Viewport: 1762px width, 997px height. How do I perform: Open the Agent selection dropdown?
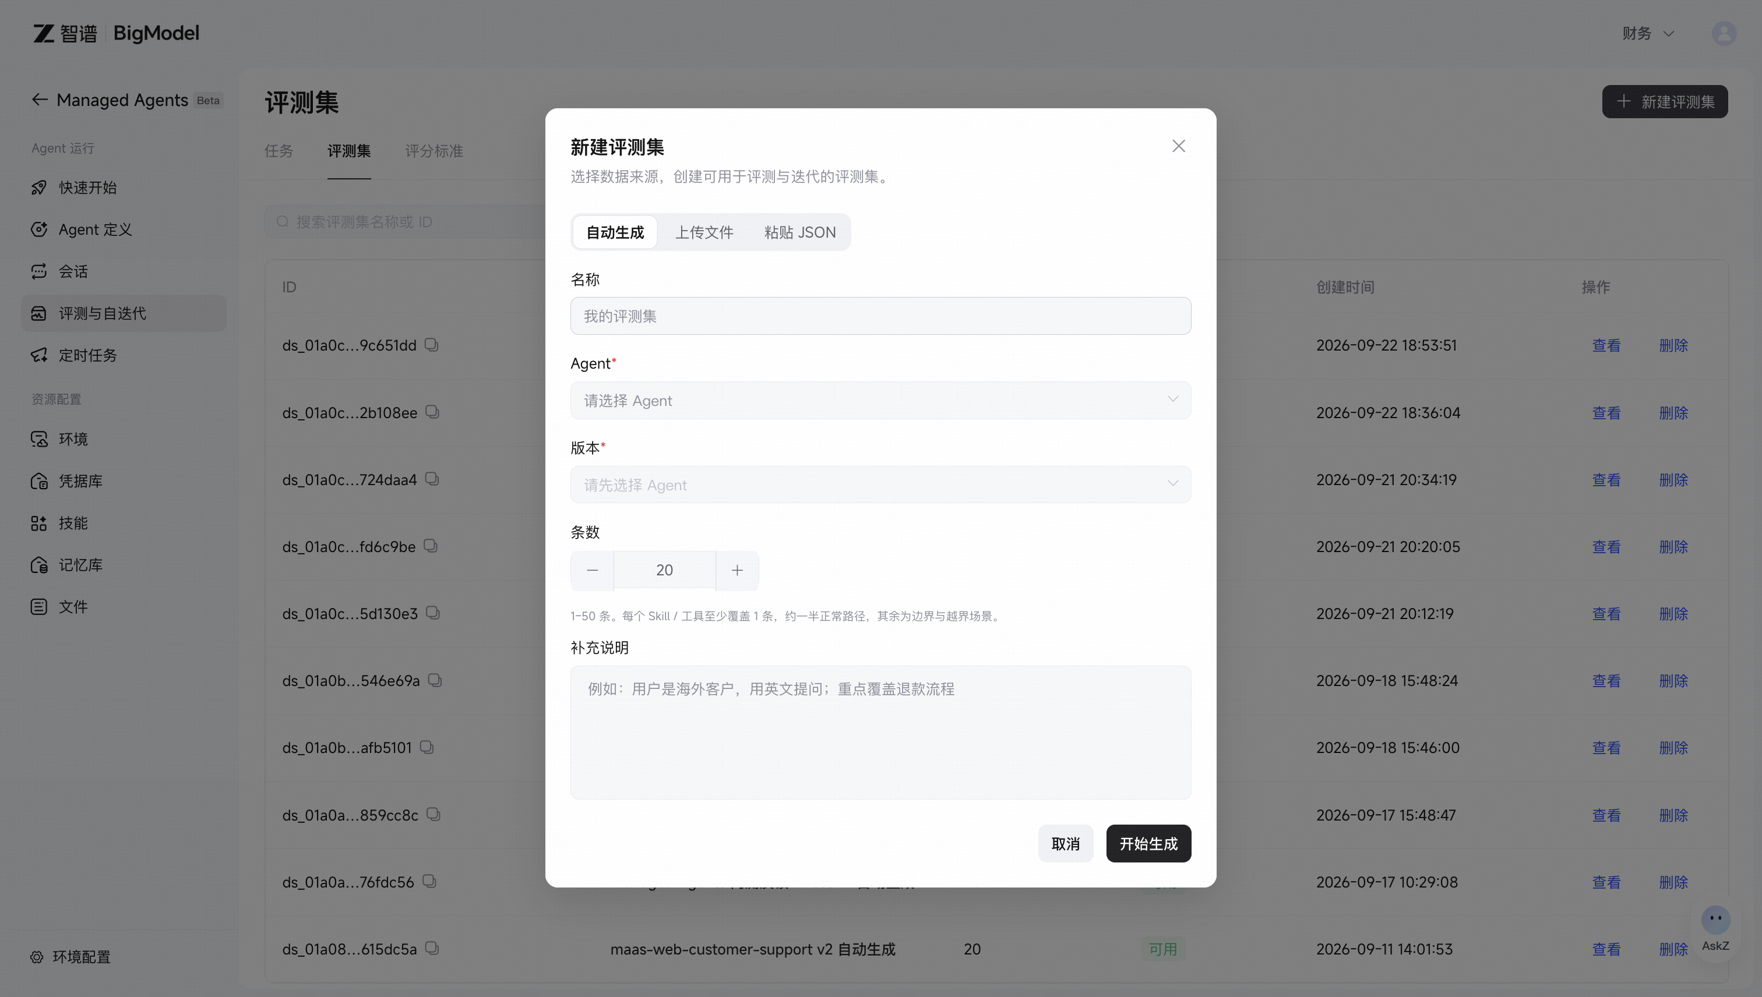(x=880, y=400)
